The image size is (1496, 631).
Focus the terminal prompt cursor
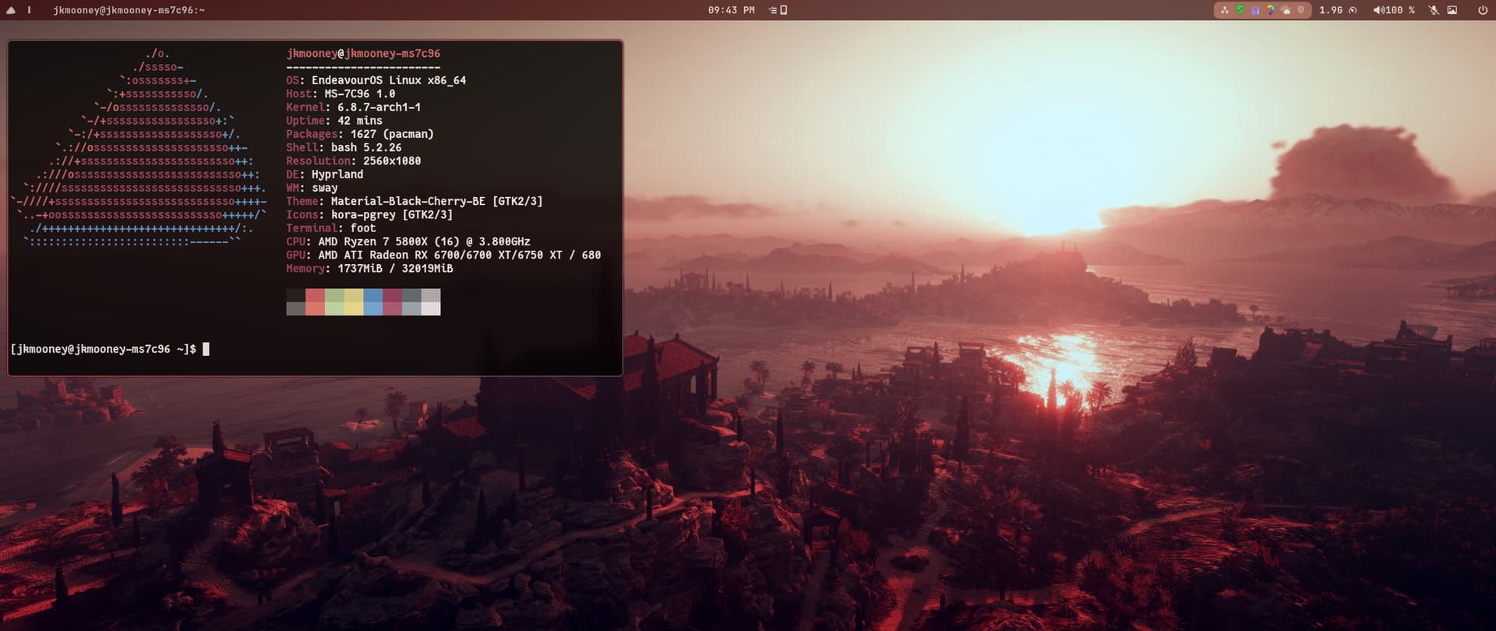(206, 349)
